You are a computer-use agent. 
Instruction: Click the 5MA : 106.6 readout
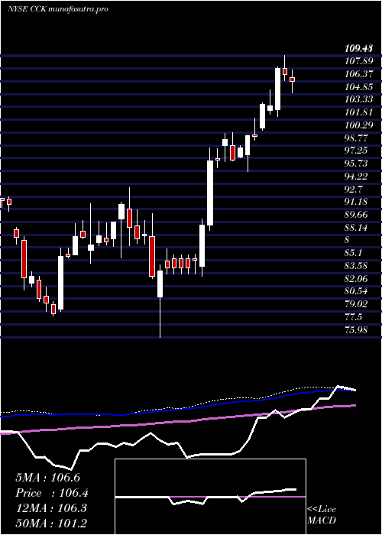tap(47, 478)
